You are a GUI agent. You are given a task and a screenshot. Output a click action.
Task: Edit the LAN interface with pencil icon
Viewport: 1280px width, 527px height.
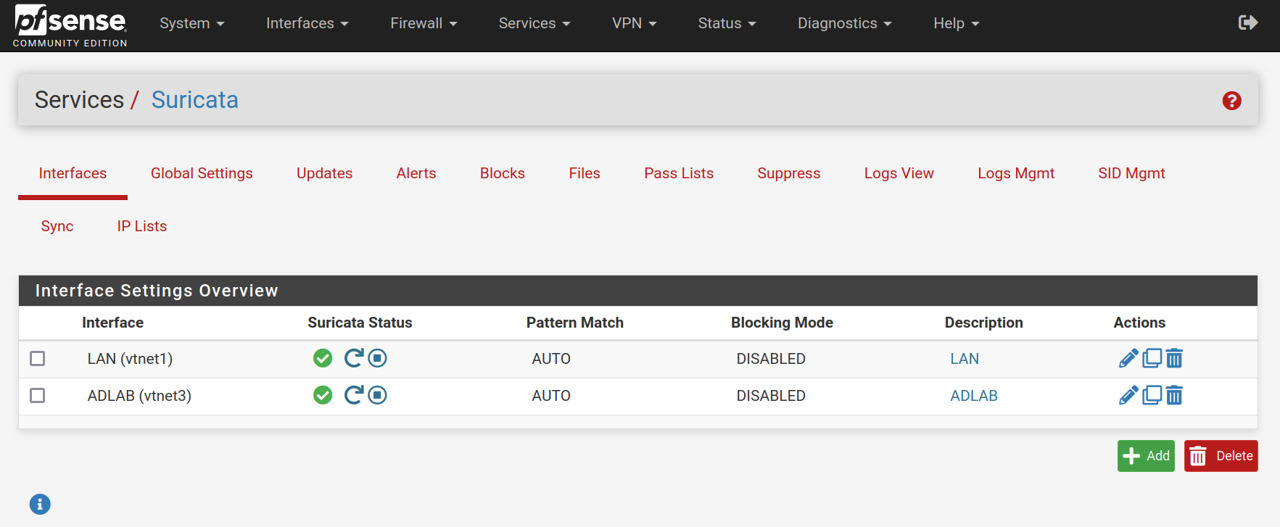coord(1128,358)
